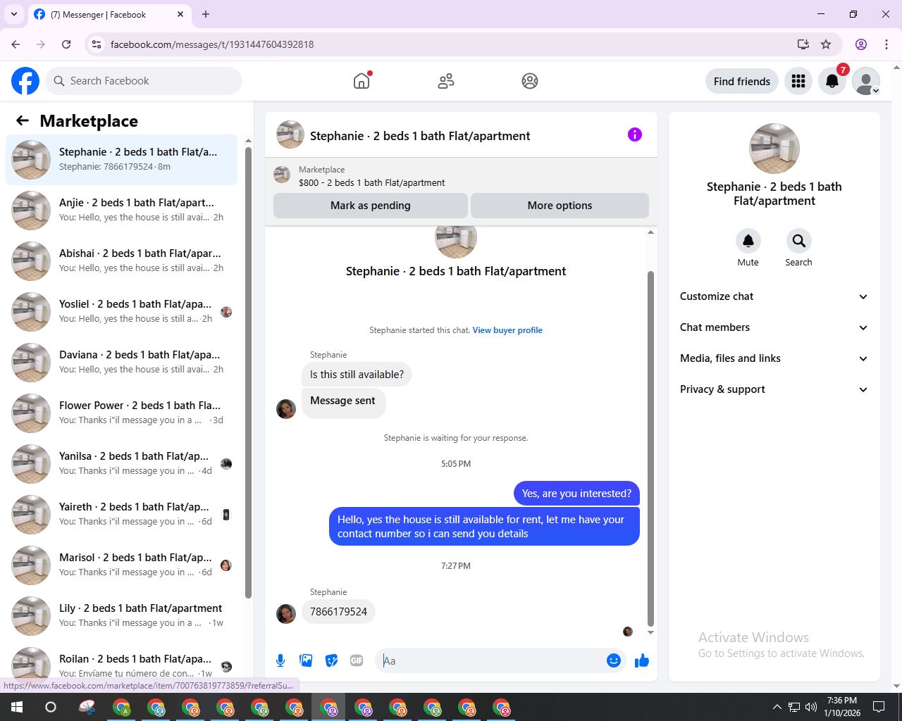This screenshot has height=721, width=902.
Task: Open the Chrome profile icon
Action: tap(861, 44)
